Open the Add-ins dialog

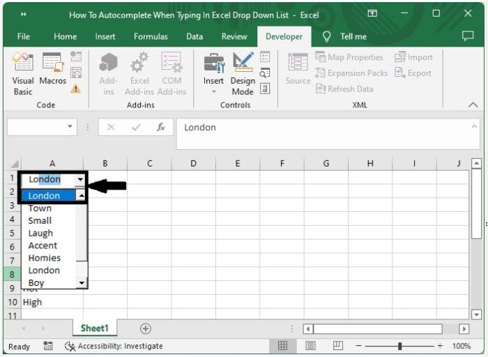pyautogui.click(x=108, y=74)
